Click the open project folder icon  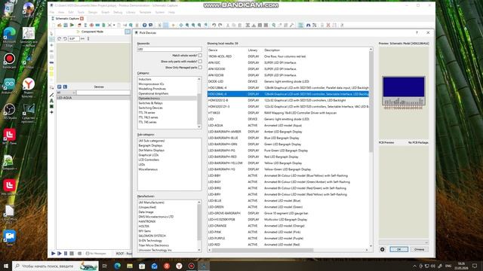[x=60, y=25]
